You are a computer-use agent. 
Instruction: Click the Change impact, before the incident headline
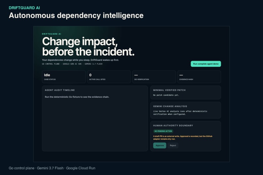[88, 46]
